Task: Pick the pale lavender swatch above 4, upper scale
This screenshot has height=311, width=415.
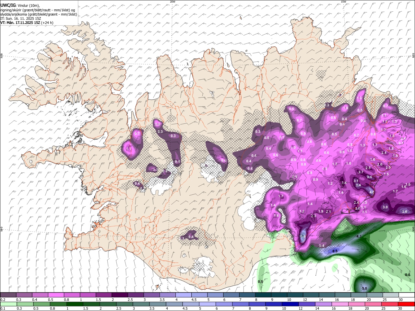Action: [x=184, y=295]
